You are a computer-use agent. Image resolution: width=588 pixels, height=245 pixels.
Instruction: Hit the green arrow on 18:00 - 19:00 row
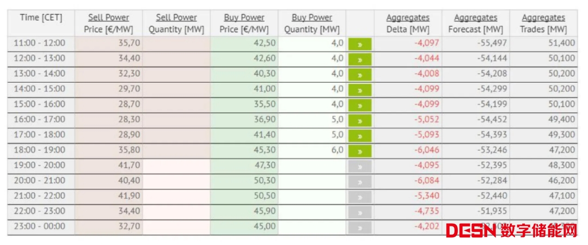pos(359,151)
